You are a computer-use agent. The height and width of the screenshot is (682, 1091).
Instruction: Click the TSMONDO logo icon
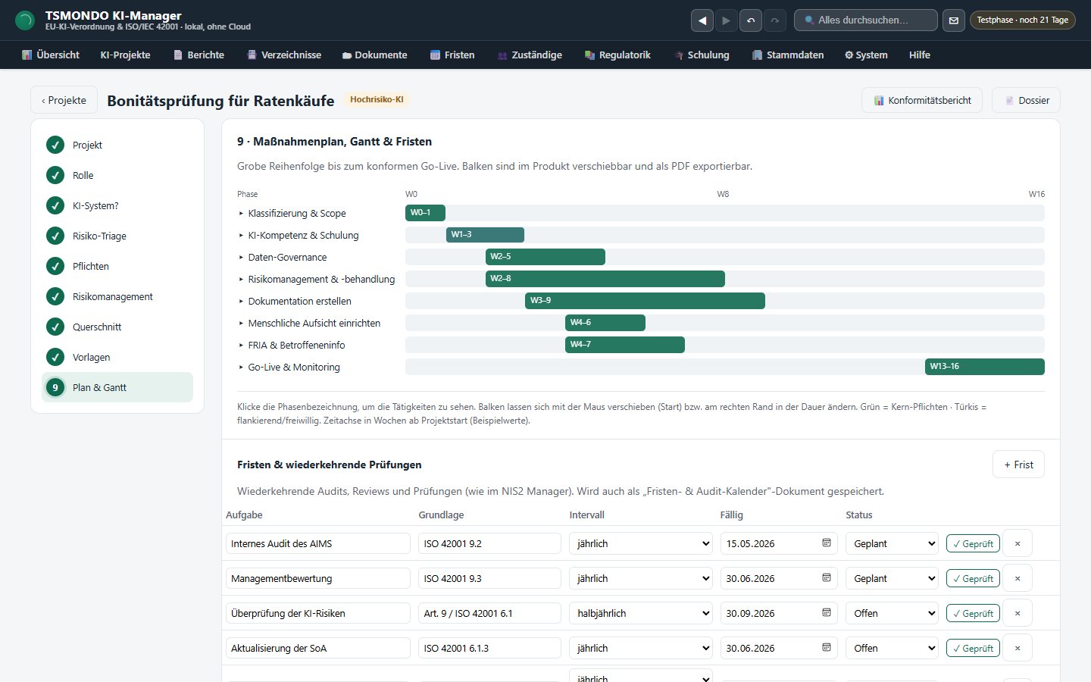[x=25, y=20]
